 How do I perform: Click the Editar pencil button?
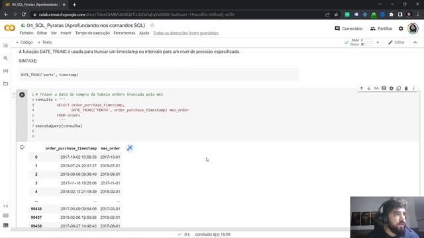(396, 42)
